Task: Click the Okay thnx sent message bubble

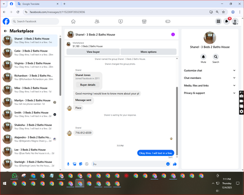Action: click(156, 153)
